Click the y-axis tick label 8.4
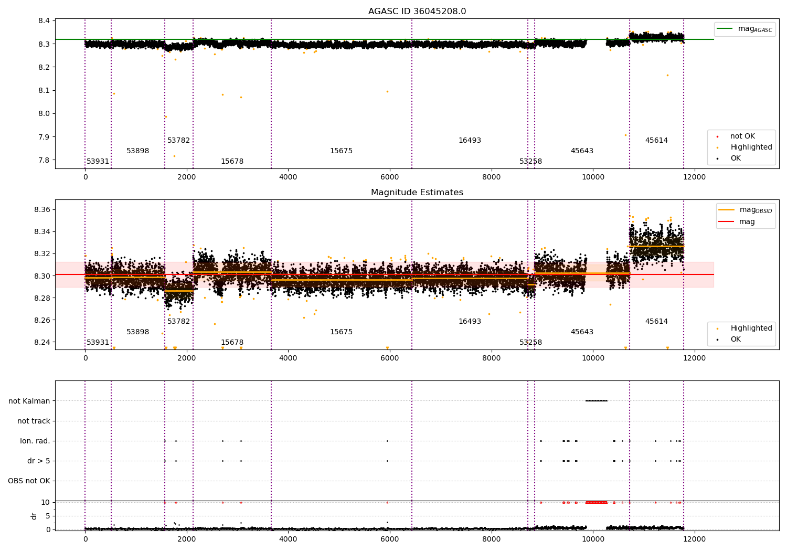Image resolution: width=787 pixels, height=551 pixels. coord(44,21)
